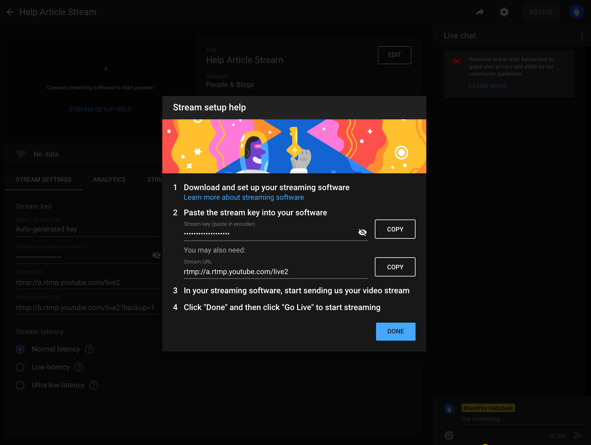This screenshot has height=445, width=591.
Task: Click the colorful setup help banner image
Action: (x=294, y=146)
